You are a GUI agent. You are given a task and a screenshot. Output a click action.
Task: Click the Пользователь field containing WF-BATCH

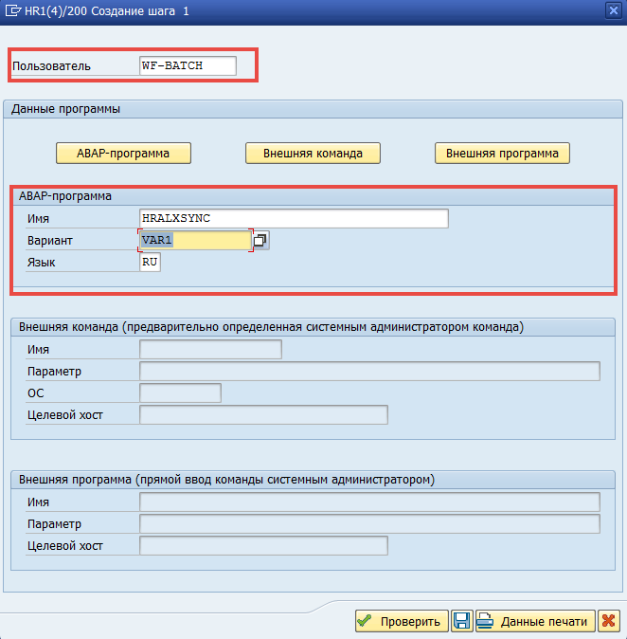(x=188, y=65)
